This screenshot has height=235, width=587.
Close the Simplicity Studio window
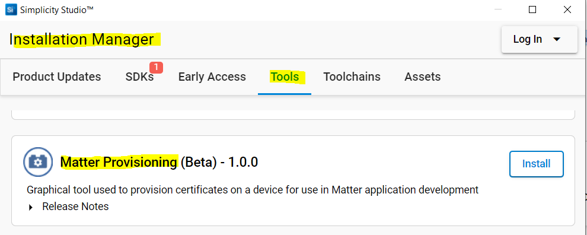point(567,9)
